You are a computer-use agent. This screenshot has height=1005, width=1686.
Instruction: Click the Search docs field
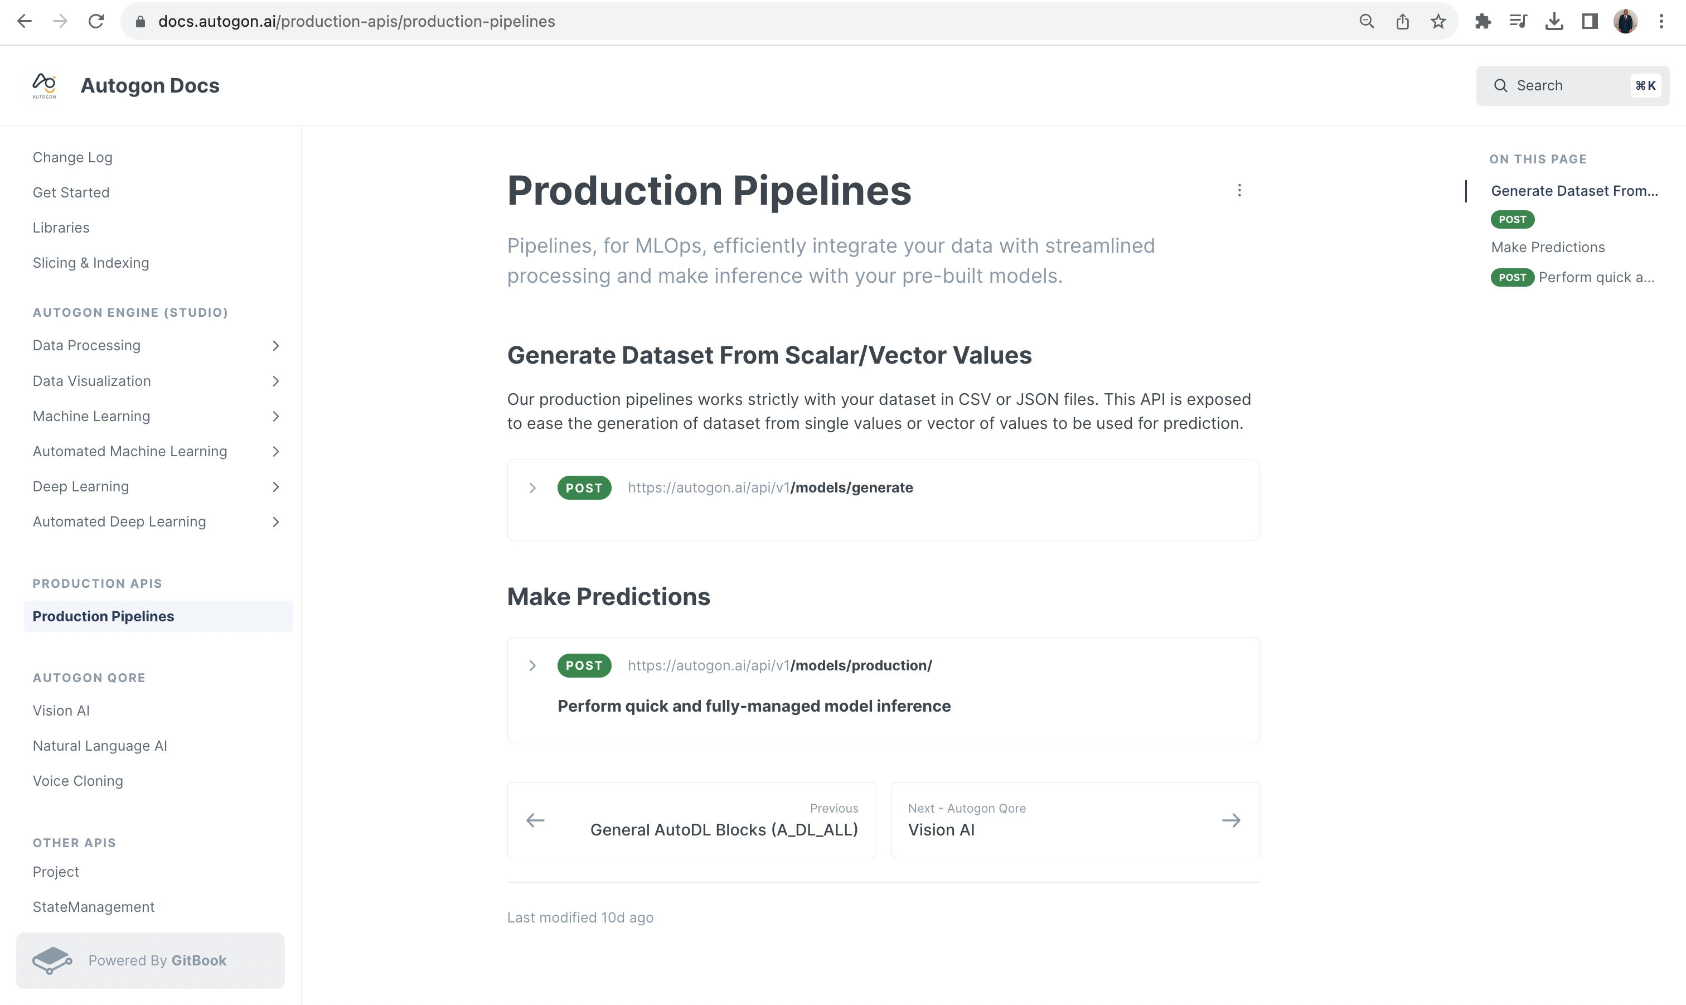pos(1572,85)
